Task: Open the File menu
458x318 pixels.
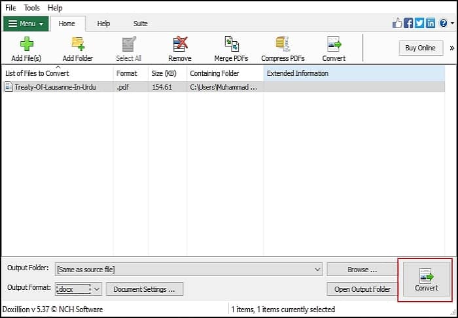Action: point(10,8)
